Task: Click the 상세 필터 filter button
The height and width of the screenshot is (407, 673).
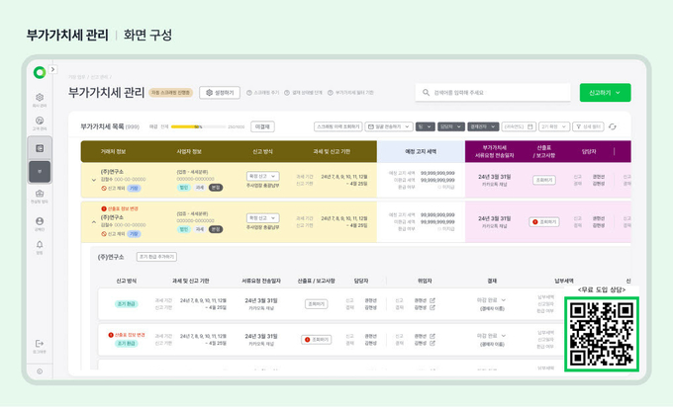Action: (x=590, y=126)
